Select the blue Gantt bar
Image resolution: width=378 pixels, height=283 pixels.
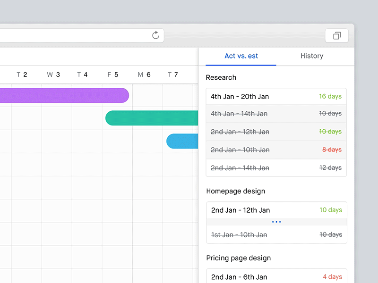pos(184,141)
